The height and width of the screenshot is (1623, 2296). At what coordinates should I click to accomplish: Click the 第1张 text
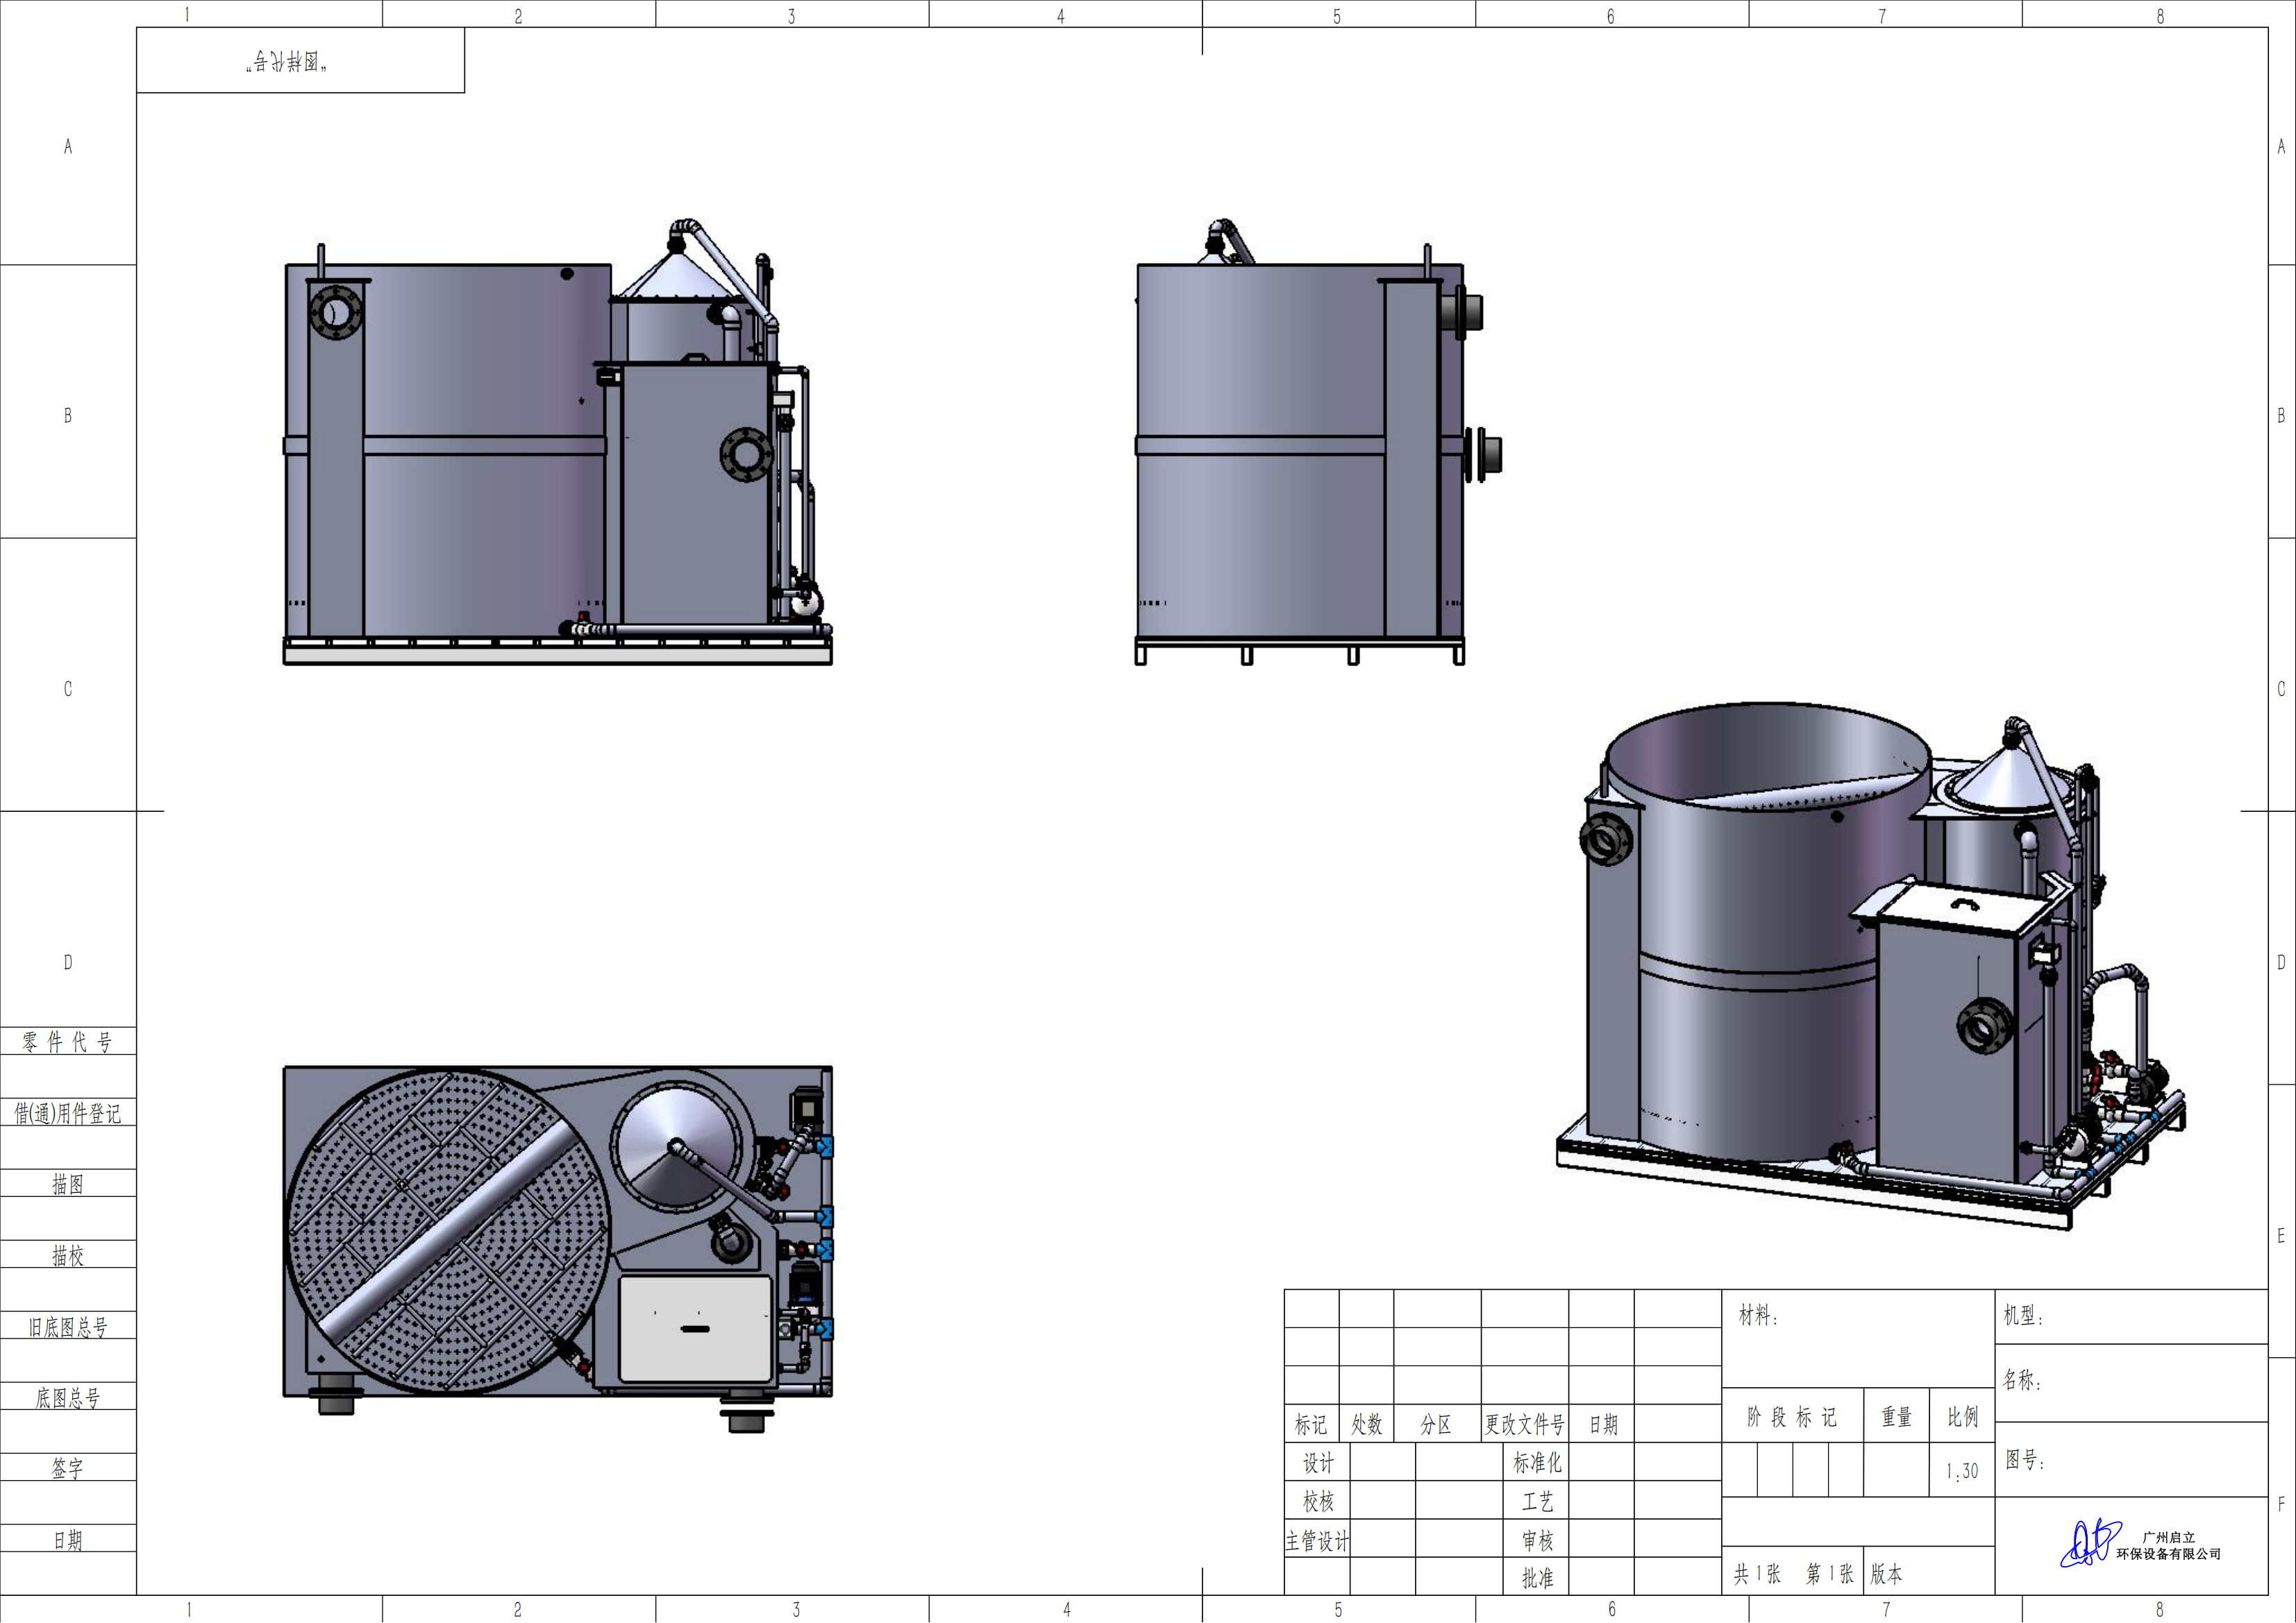1829,1573
